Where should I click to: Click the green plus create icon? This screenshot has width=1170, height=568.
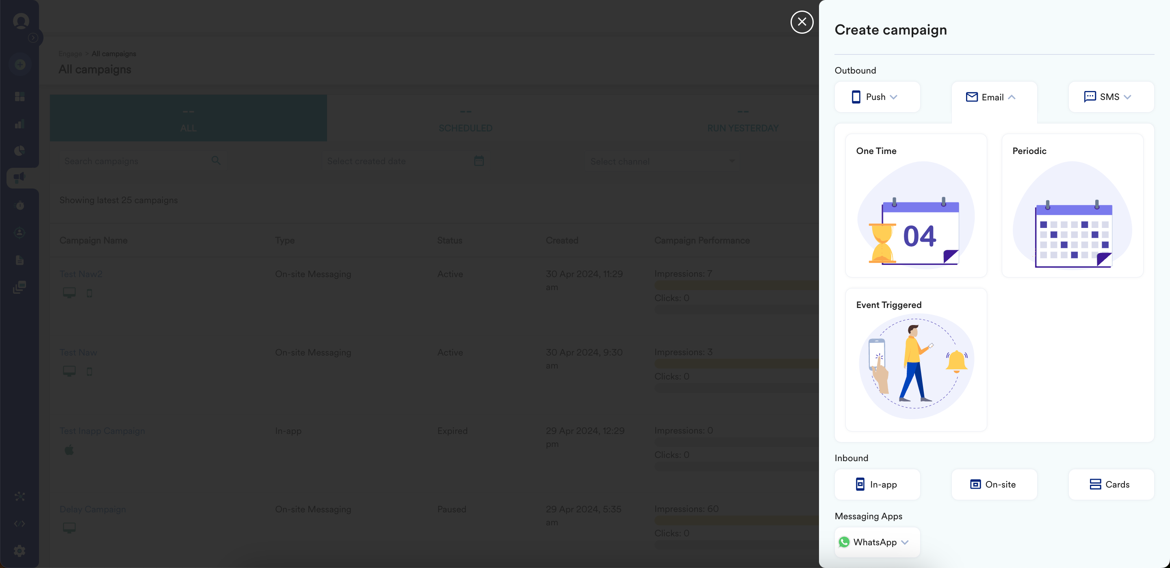[x=20, y=65]
